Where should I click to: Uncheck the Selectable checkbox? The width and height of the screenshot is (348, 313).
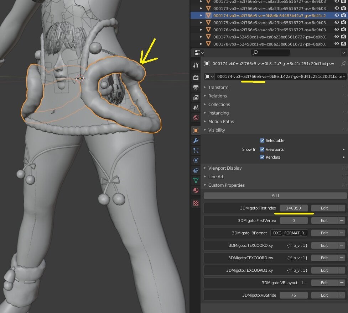point(262,140)
